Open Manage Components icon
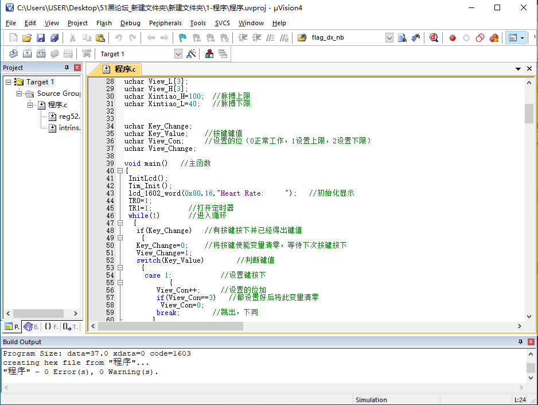Screen dimensions: 538x405 tap(209, 53)
